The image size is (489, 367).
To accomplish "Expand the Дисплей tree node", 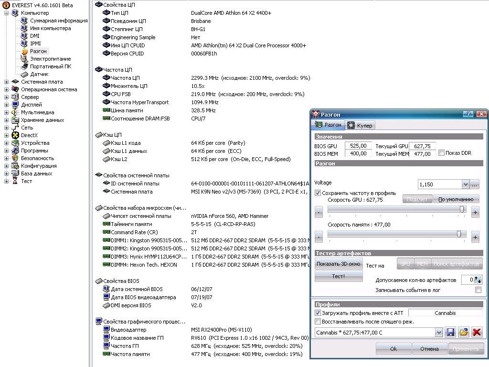I will pos(6,105).
